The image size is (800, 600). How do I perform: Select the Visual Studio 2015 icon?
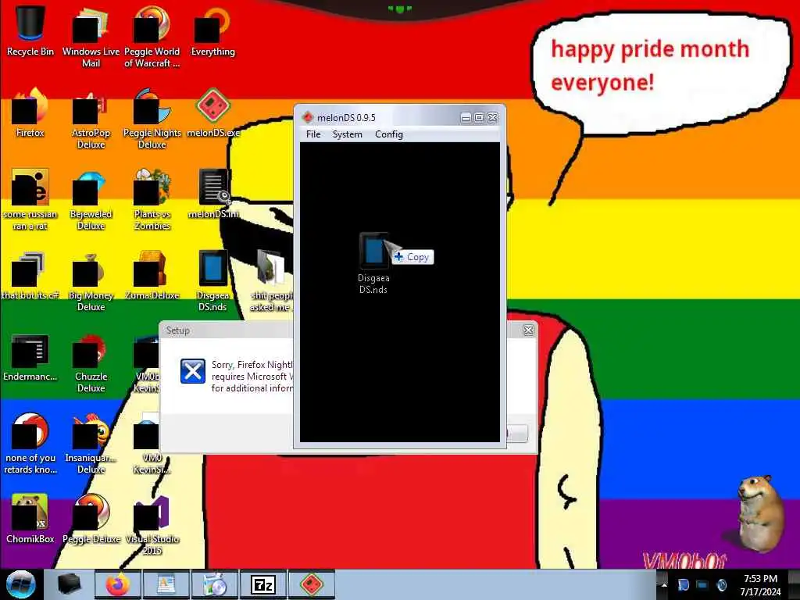point(152,524)
